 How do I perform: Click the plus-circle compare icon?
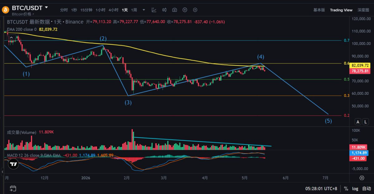(185, 10)
